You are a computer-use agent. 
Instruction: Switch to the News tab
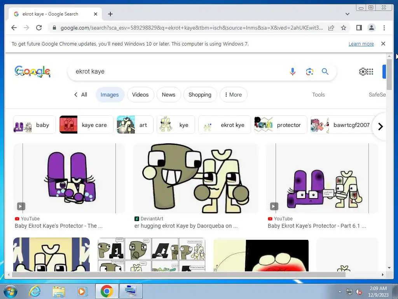pos(169,95)
